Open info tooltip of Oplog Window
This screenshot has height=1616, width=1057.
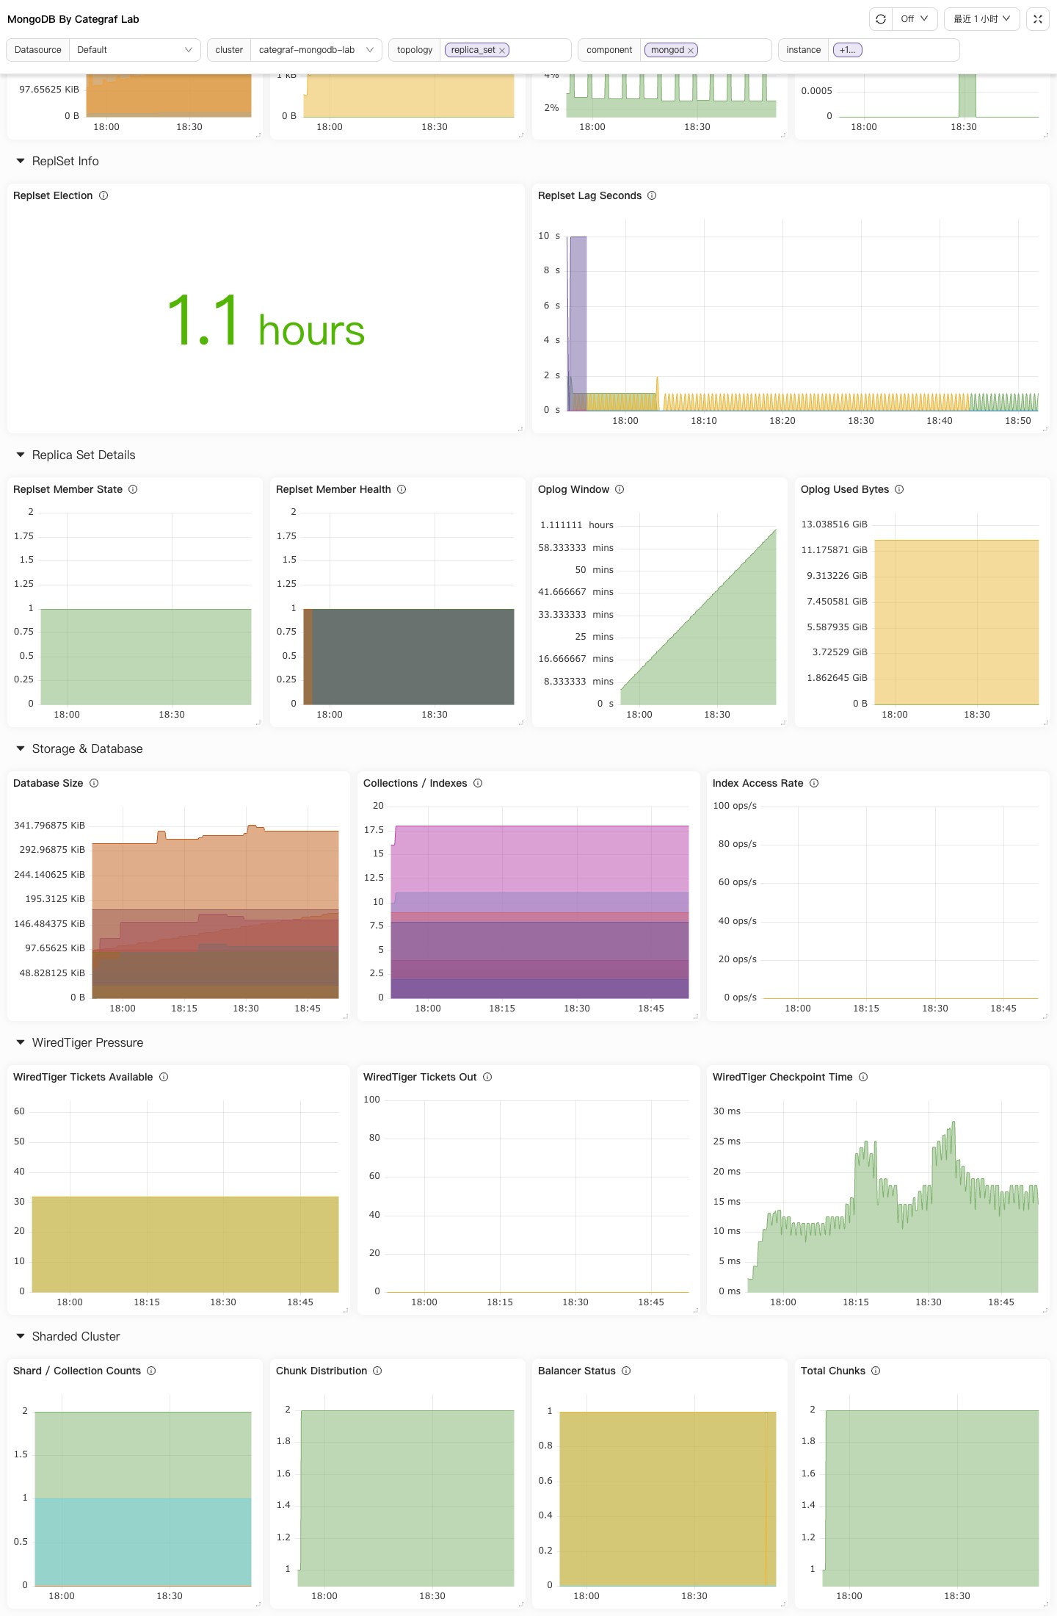[620, 489]
